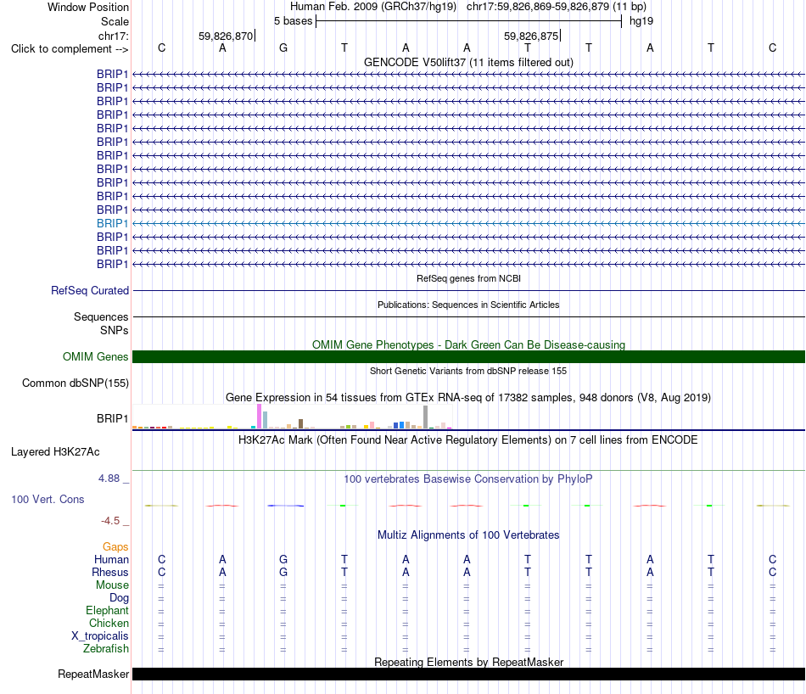Click the 59,826,875 coordinate marker
Screen dimensions: 806x694
tap(531, 36)
